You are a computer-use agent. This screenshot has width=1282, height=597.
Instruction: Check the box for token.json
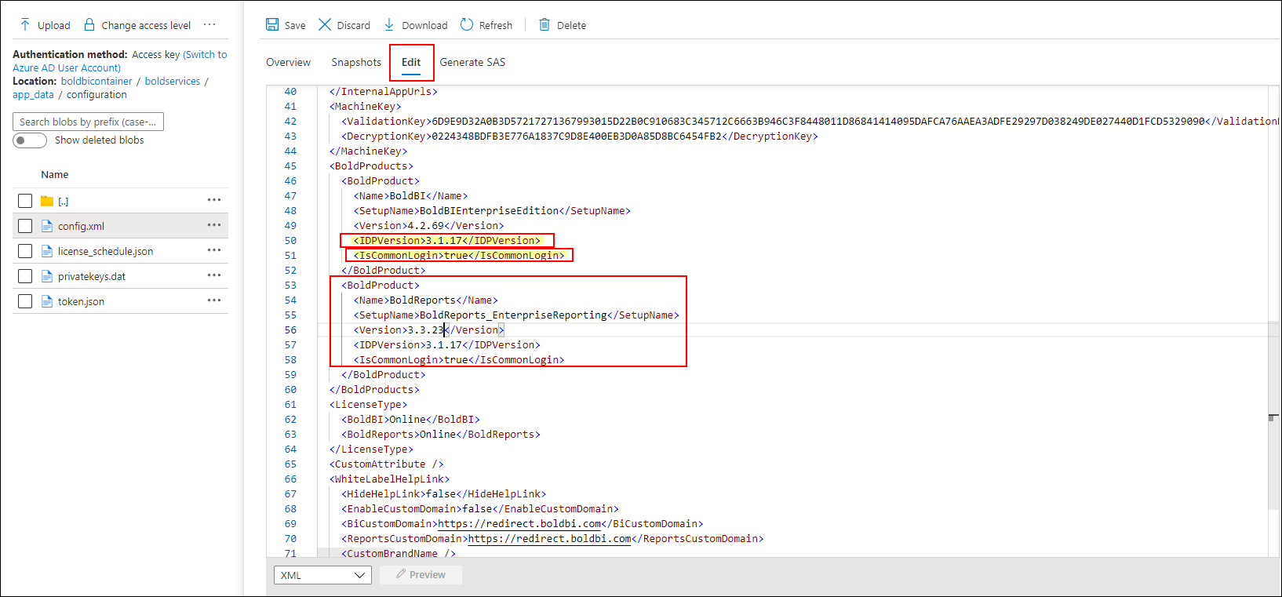[25, 301]
